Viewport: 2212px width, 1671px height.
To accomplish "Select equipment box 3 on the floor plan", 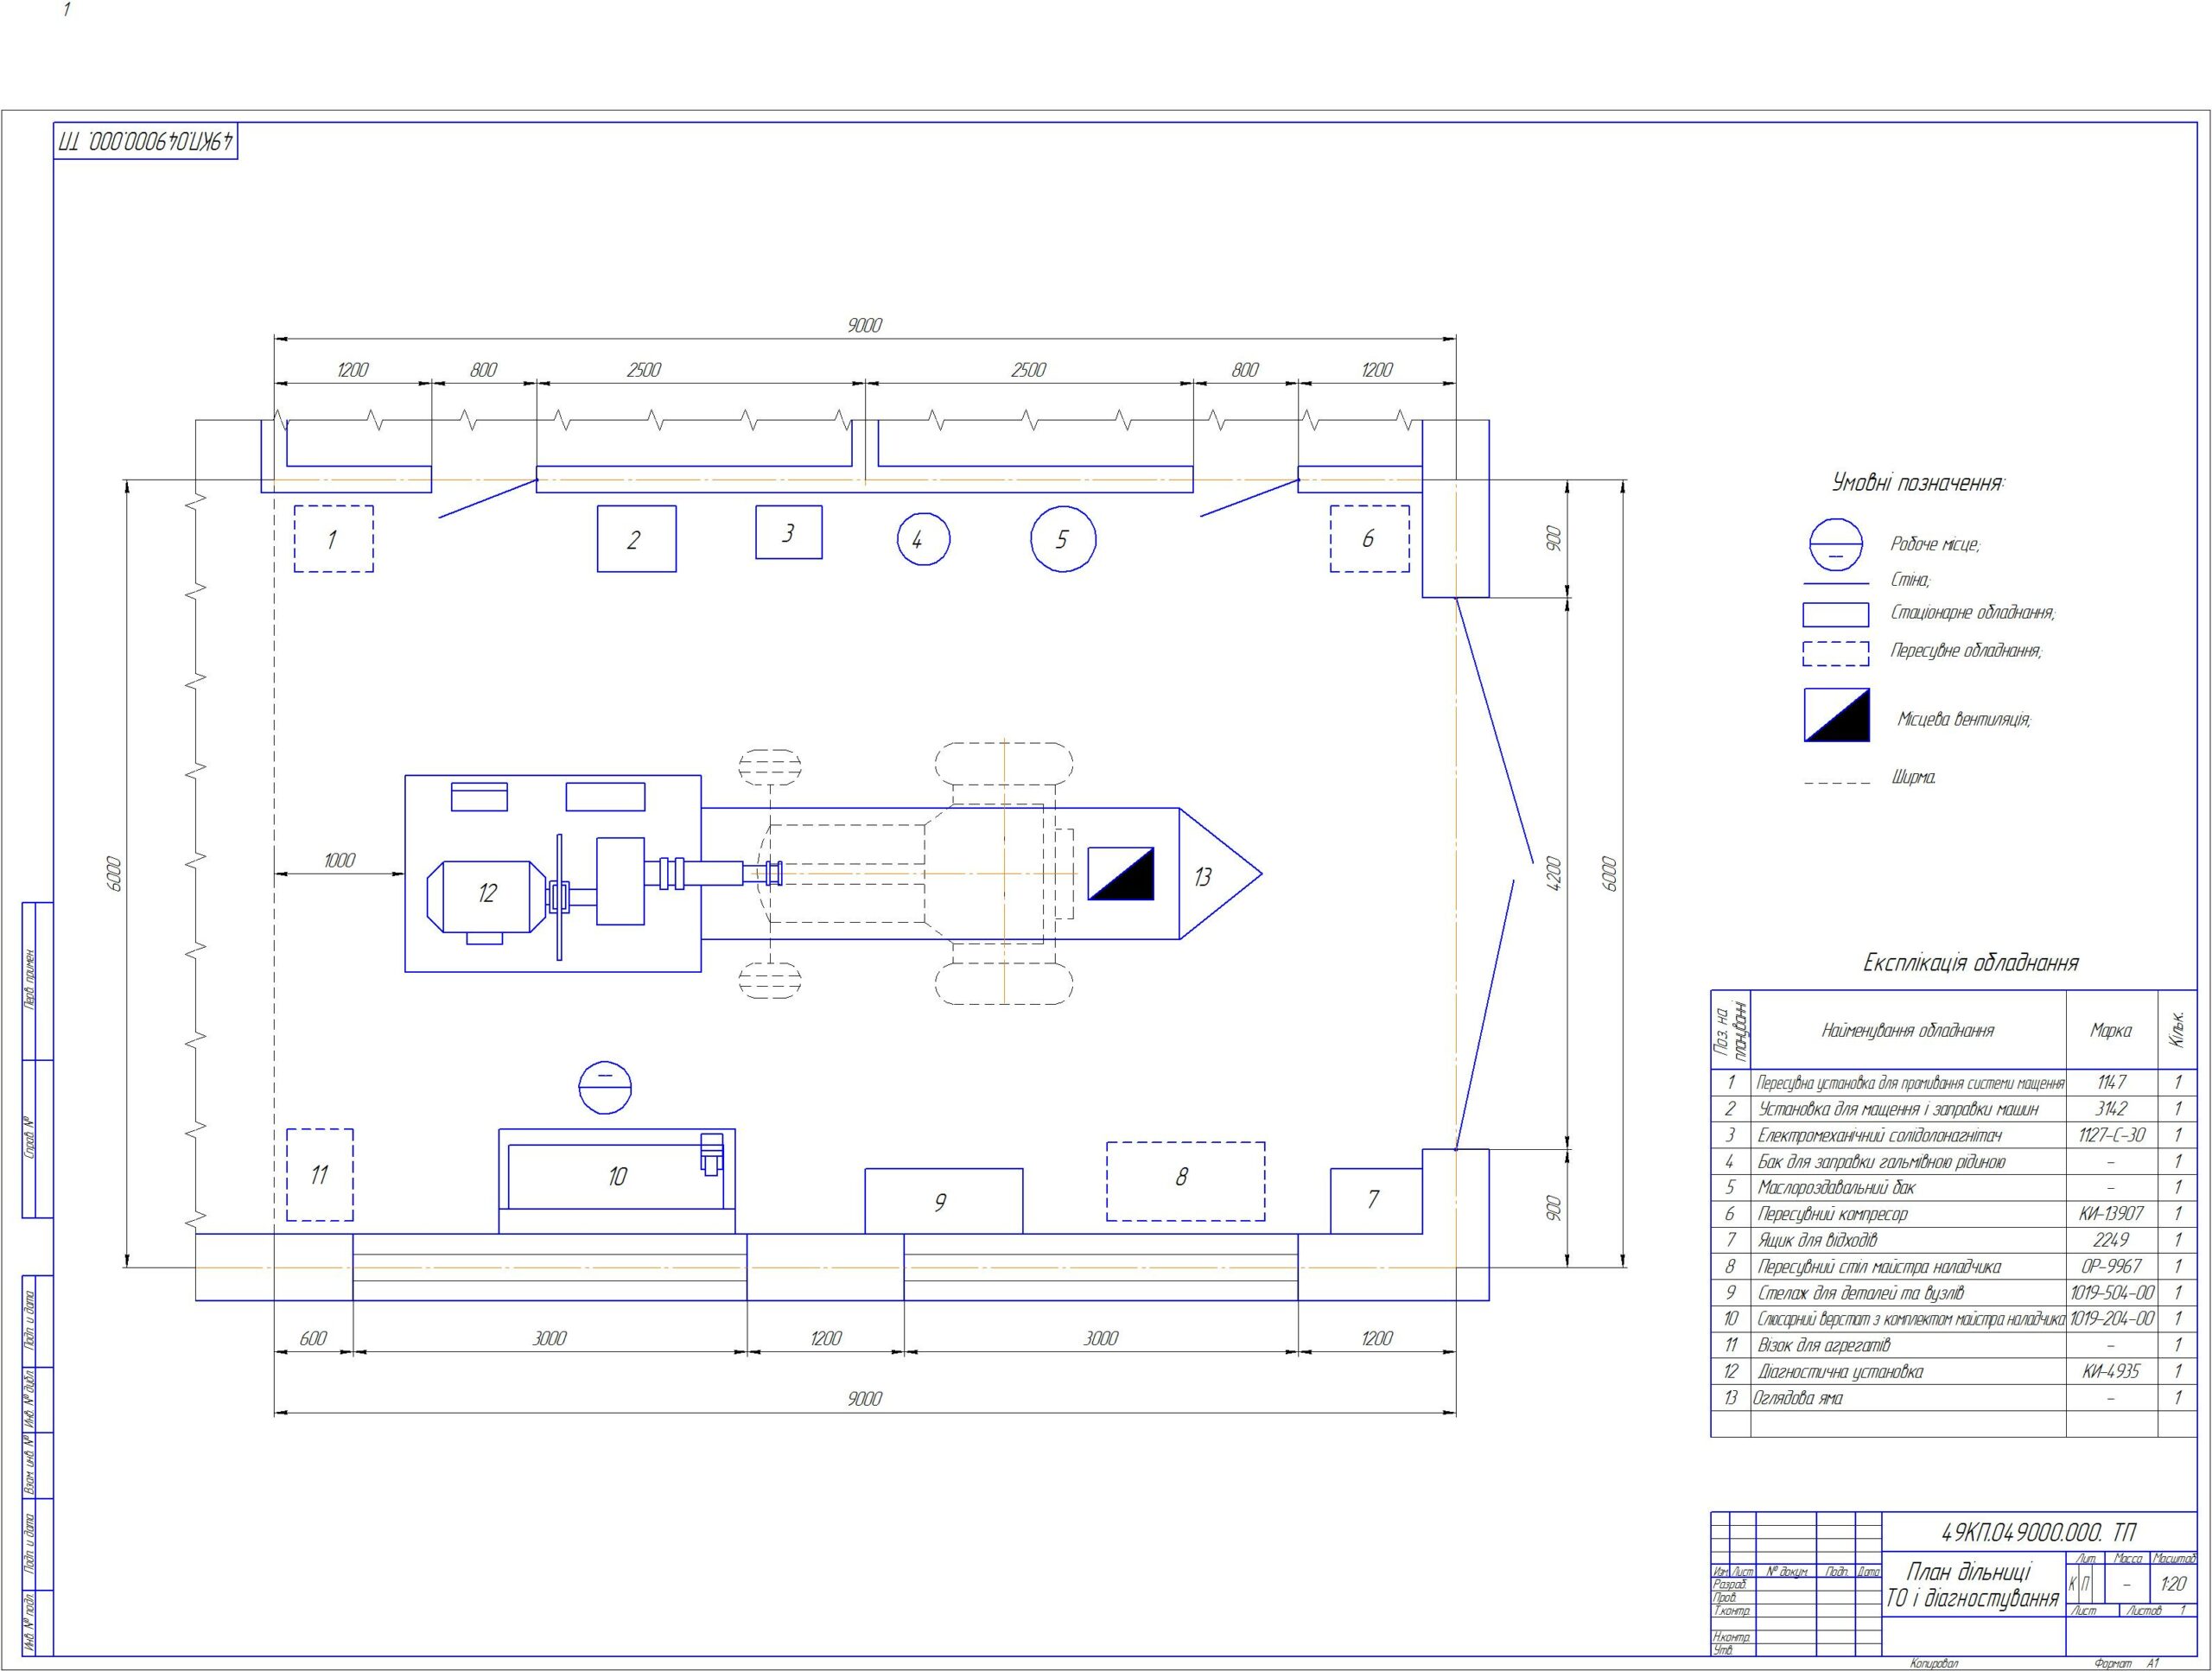I will point(788,532).
